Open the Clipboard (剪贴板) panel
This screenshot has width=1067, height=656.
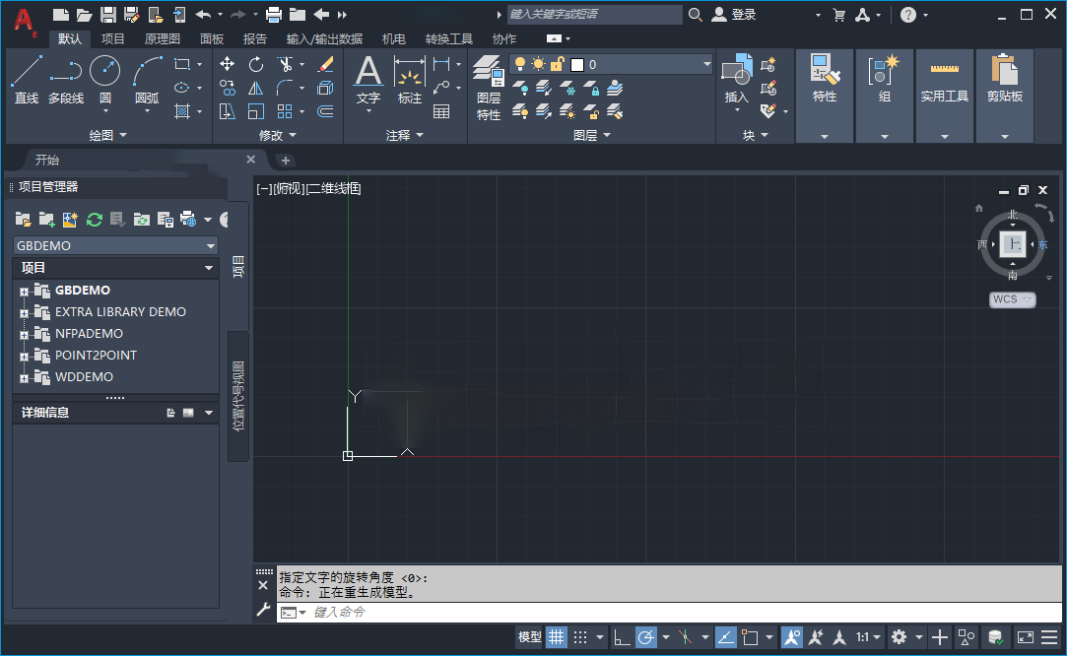point(1005,96)
